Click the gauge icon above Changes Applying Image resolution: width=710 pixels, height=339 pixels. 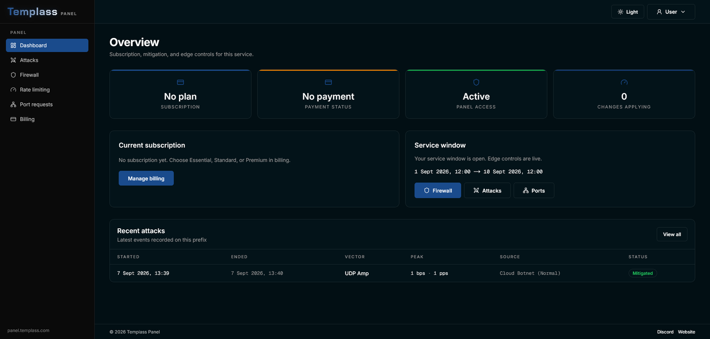click(x=624, y=82)
